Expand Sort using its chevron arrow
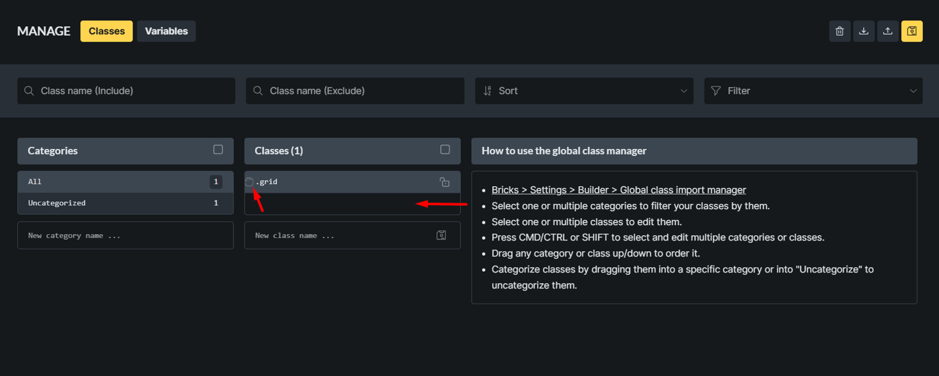Screen dimensions: 939x376 point(683,91)
